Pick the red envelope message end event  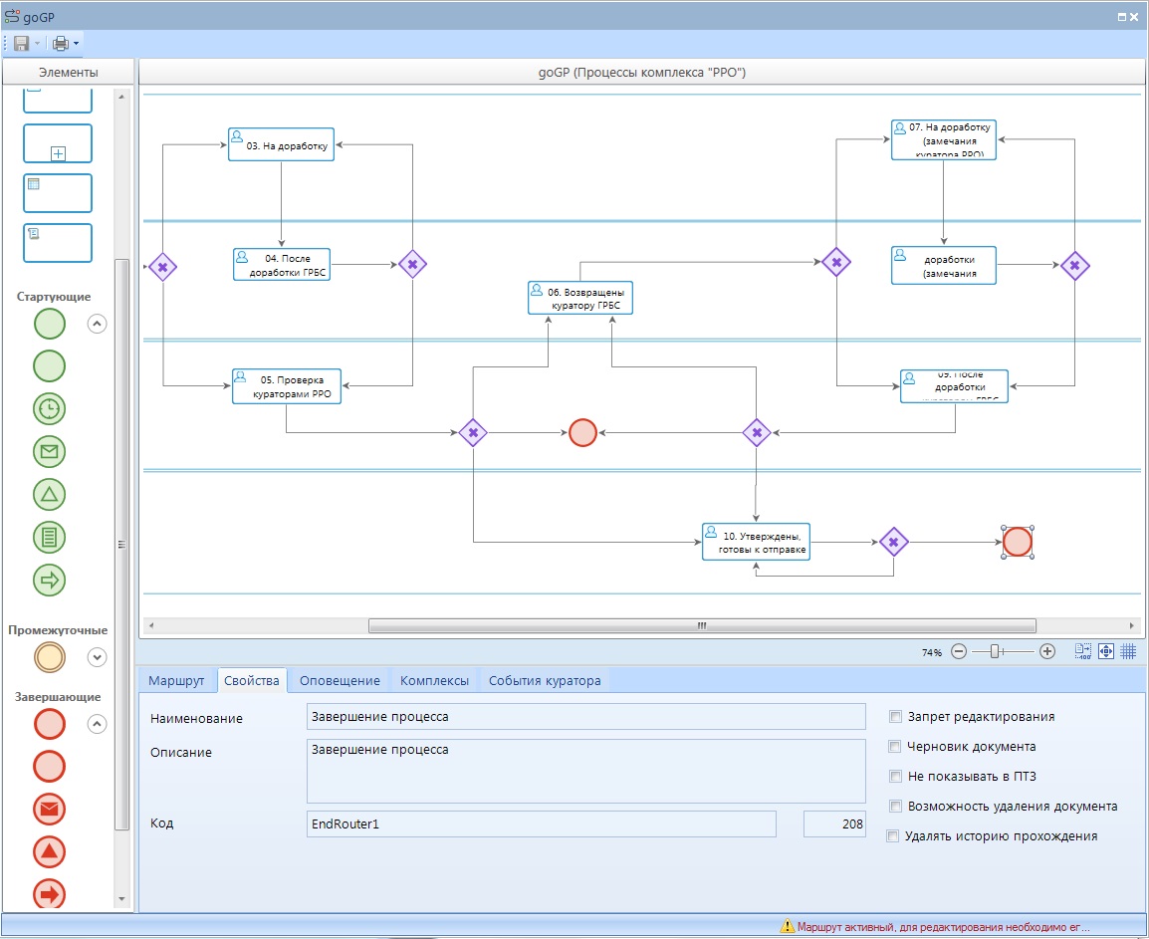(x=50, y=809)
